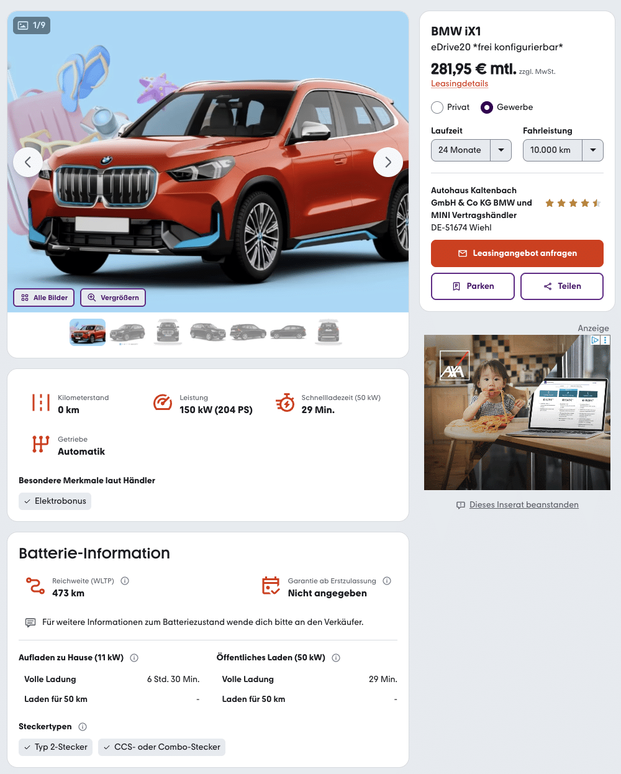This screenshot has height=774, width=621.
Task: Go to the next car image arrow
Action: click(x=388, y=162)
